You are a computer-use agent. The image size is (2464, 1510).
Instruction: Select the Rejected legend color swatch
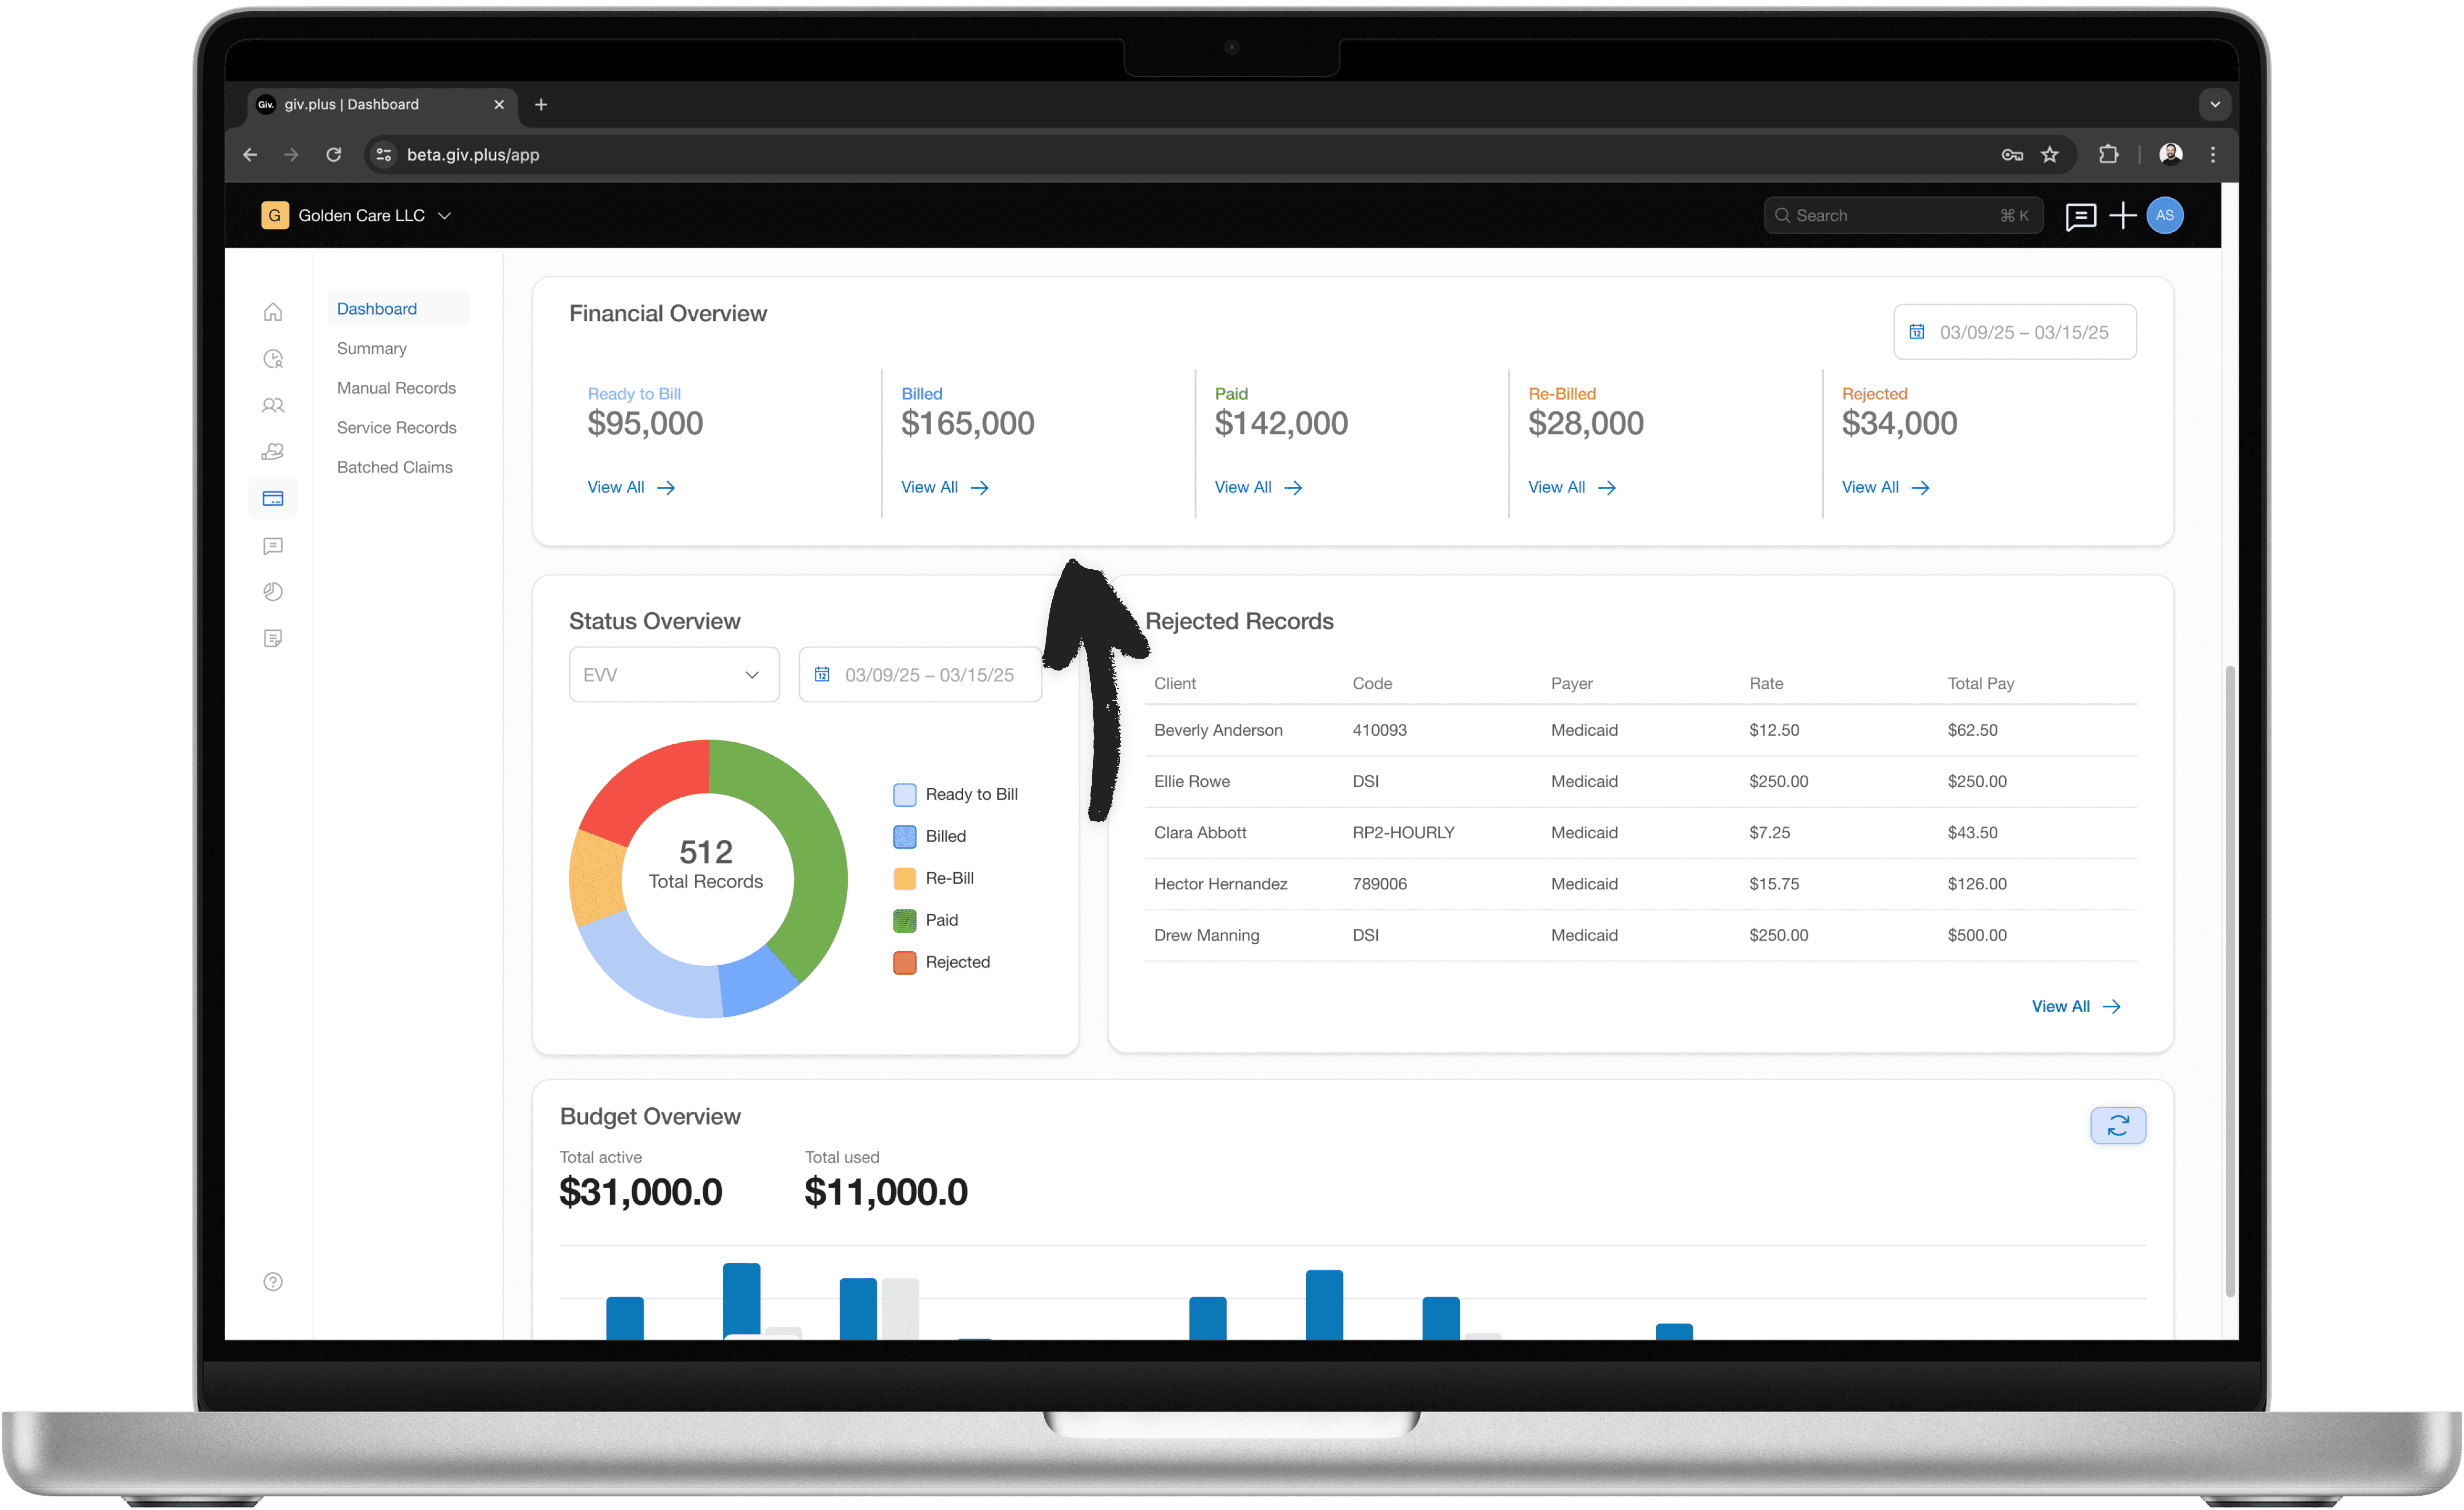pyautogui.click(x=904, y=962)
